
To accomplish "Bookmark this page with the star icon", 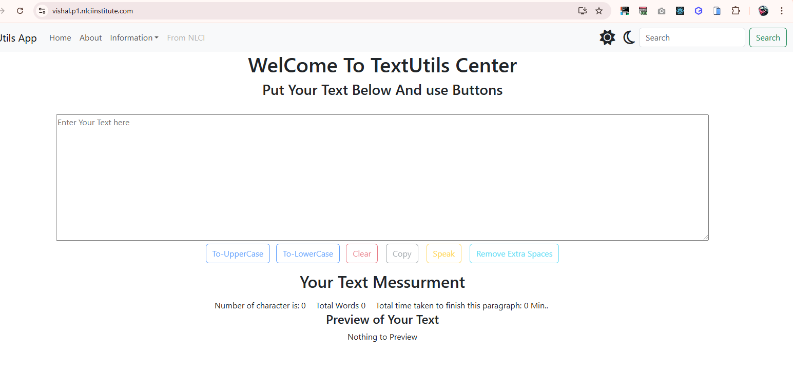I will 599,11.
